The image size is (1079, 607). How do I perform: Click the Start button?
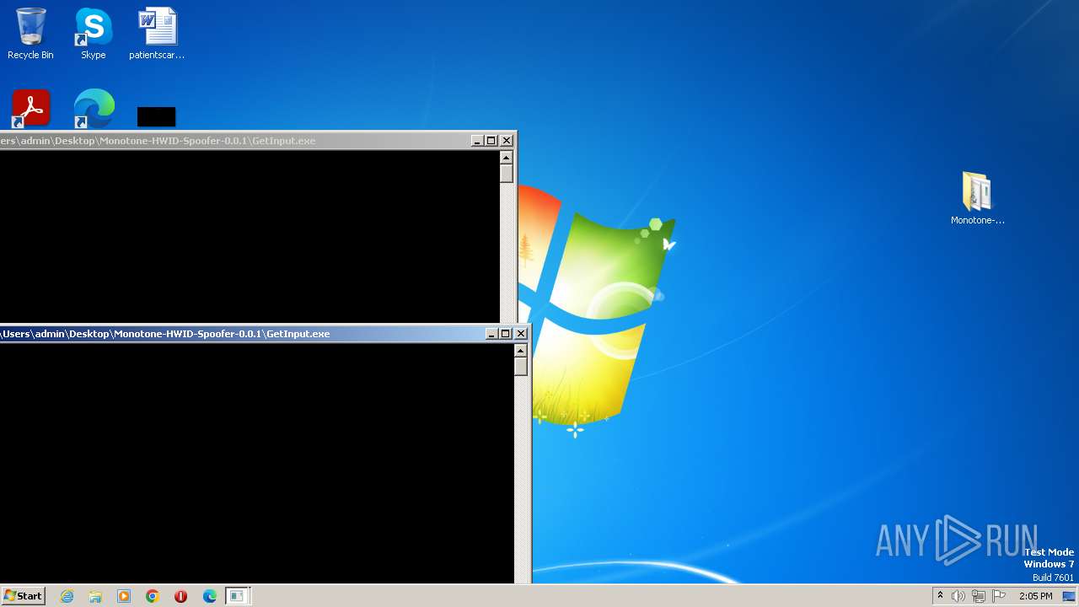pyautogui.click(x=23, y=596)
